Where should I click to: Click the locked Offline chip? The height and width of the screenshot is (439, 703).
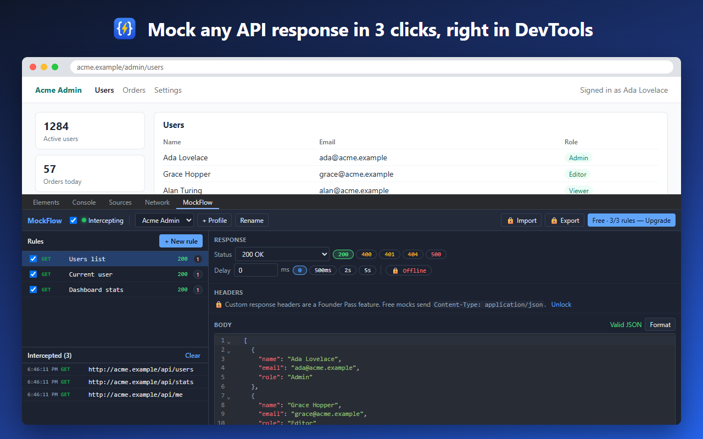409,271
